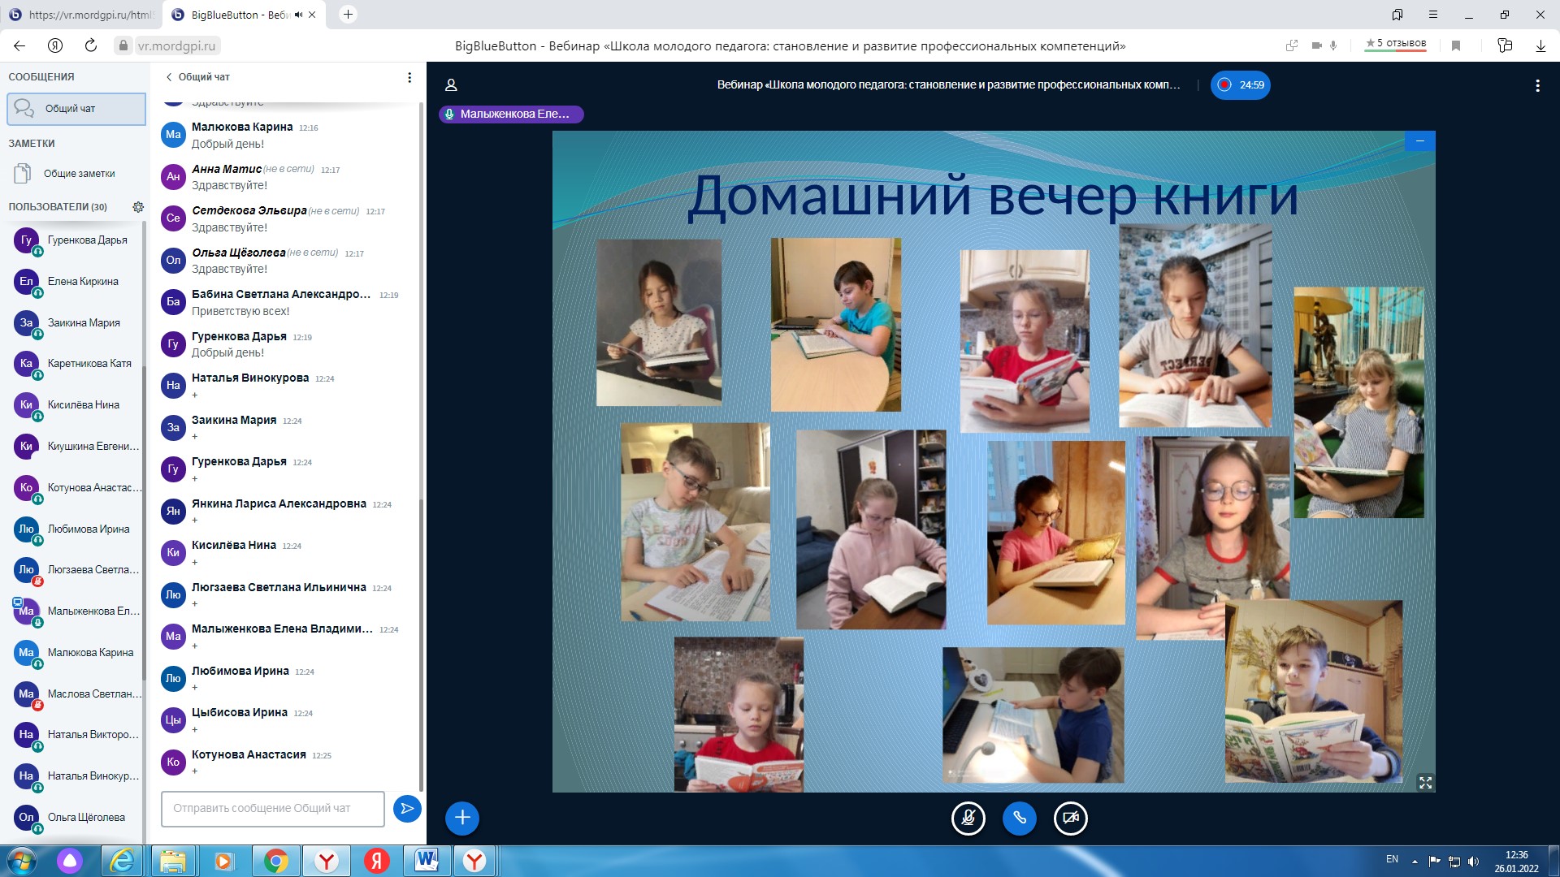Open browser downloads icon
This screenshot has width=1560, height=877.
click(1540, 45)
